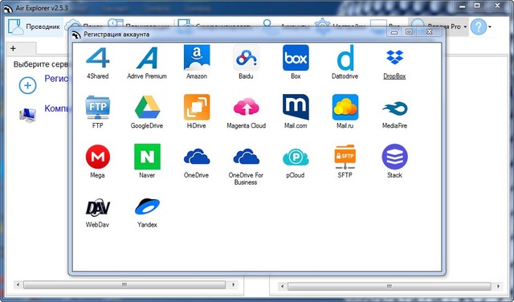Pick the Mail.ru cloud icon

click(x=345, y=107)
